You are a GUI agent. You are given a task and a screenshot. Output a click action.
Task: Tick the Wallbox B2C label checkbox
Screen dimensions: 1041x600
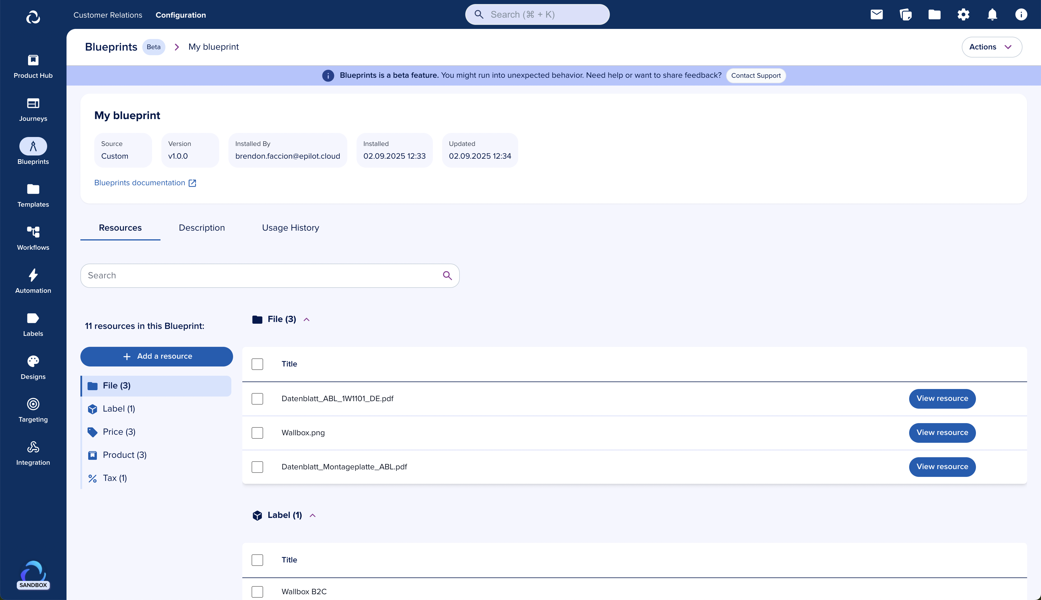click(257, 591)
